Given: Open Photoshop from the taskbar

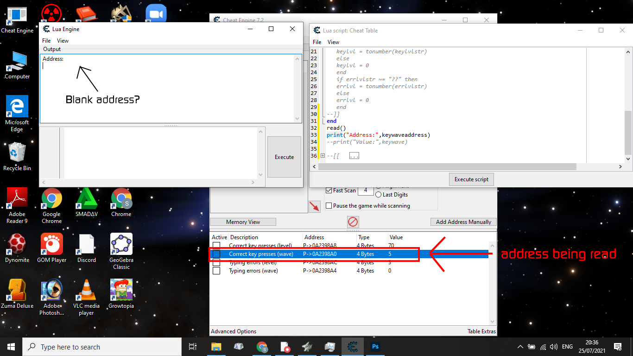Looking at the screenshot, I should point(375,346).
